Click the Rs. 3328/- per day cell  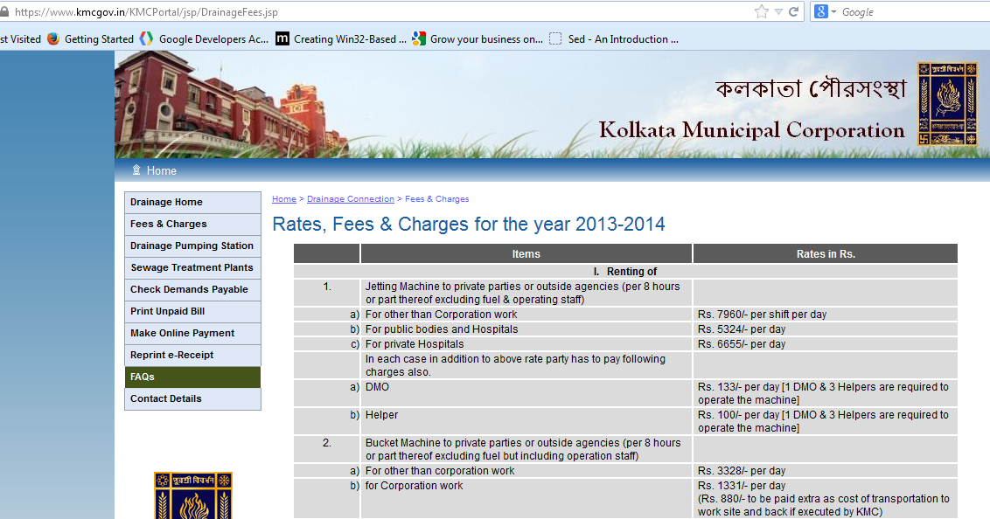(x=826, y=471)
